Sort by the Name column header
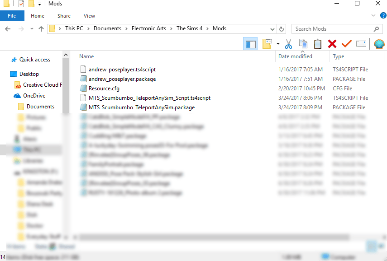The width and height of the screenshot is (387, 261). 86,56
